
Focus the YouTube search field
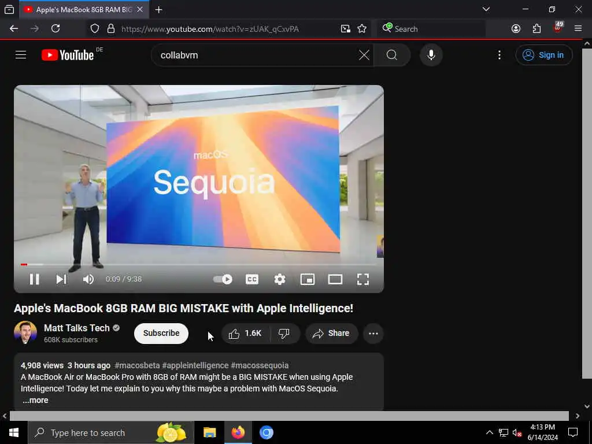tap(257, 55)
